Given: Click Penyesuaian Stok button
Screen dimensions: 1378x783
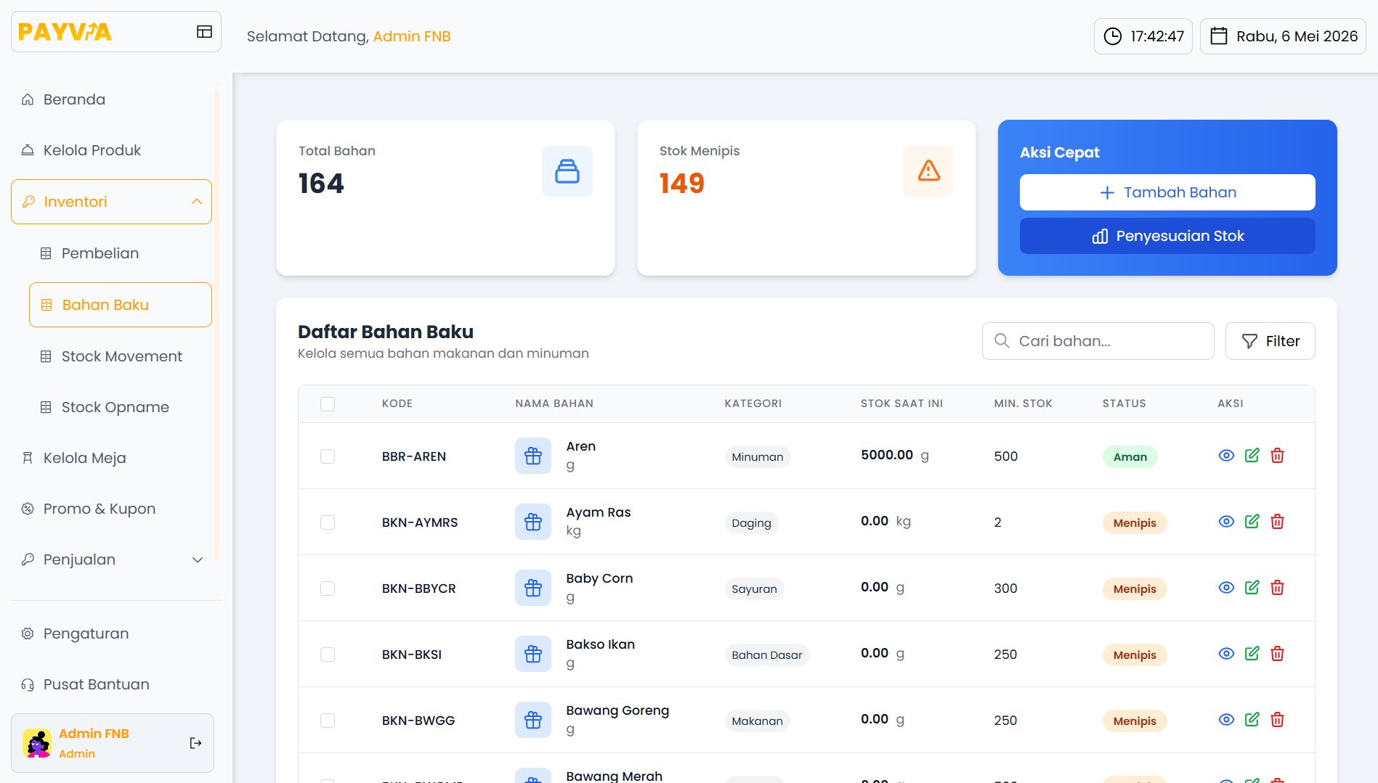Looking at the screenshot, I should click(1167, 236).
